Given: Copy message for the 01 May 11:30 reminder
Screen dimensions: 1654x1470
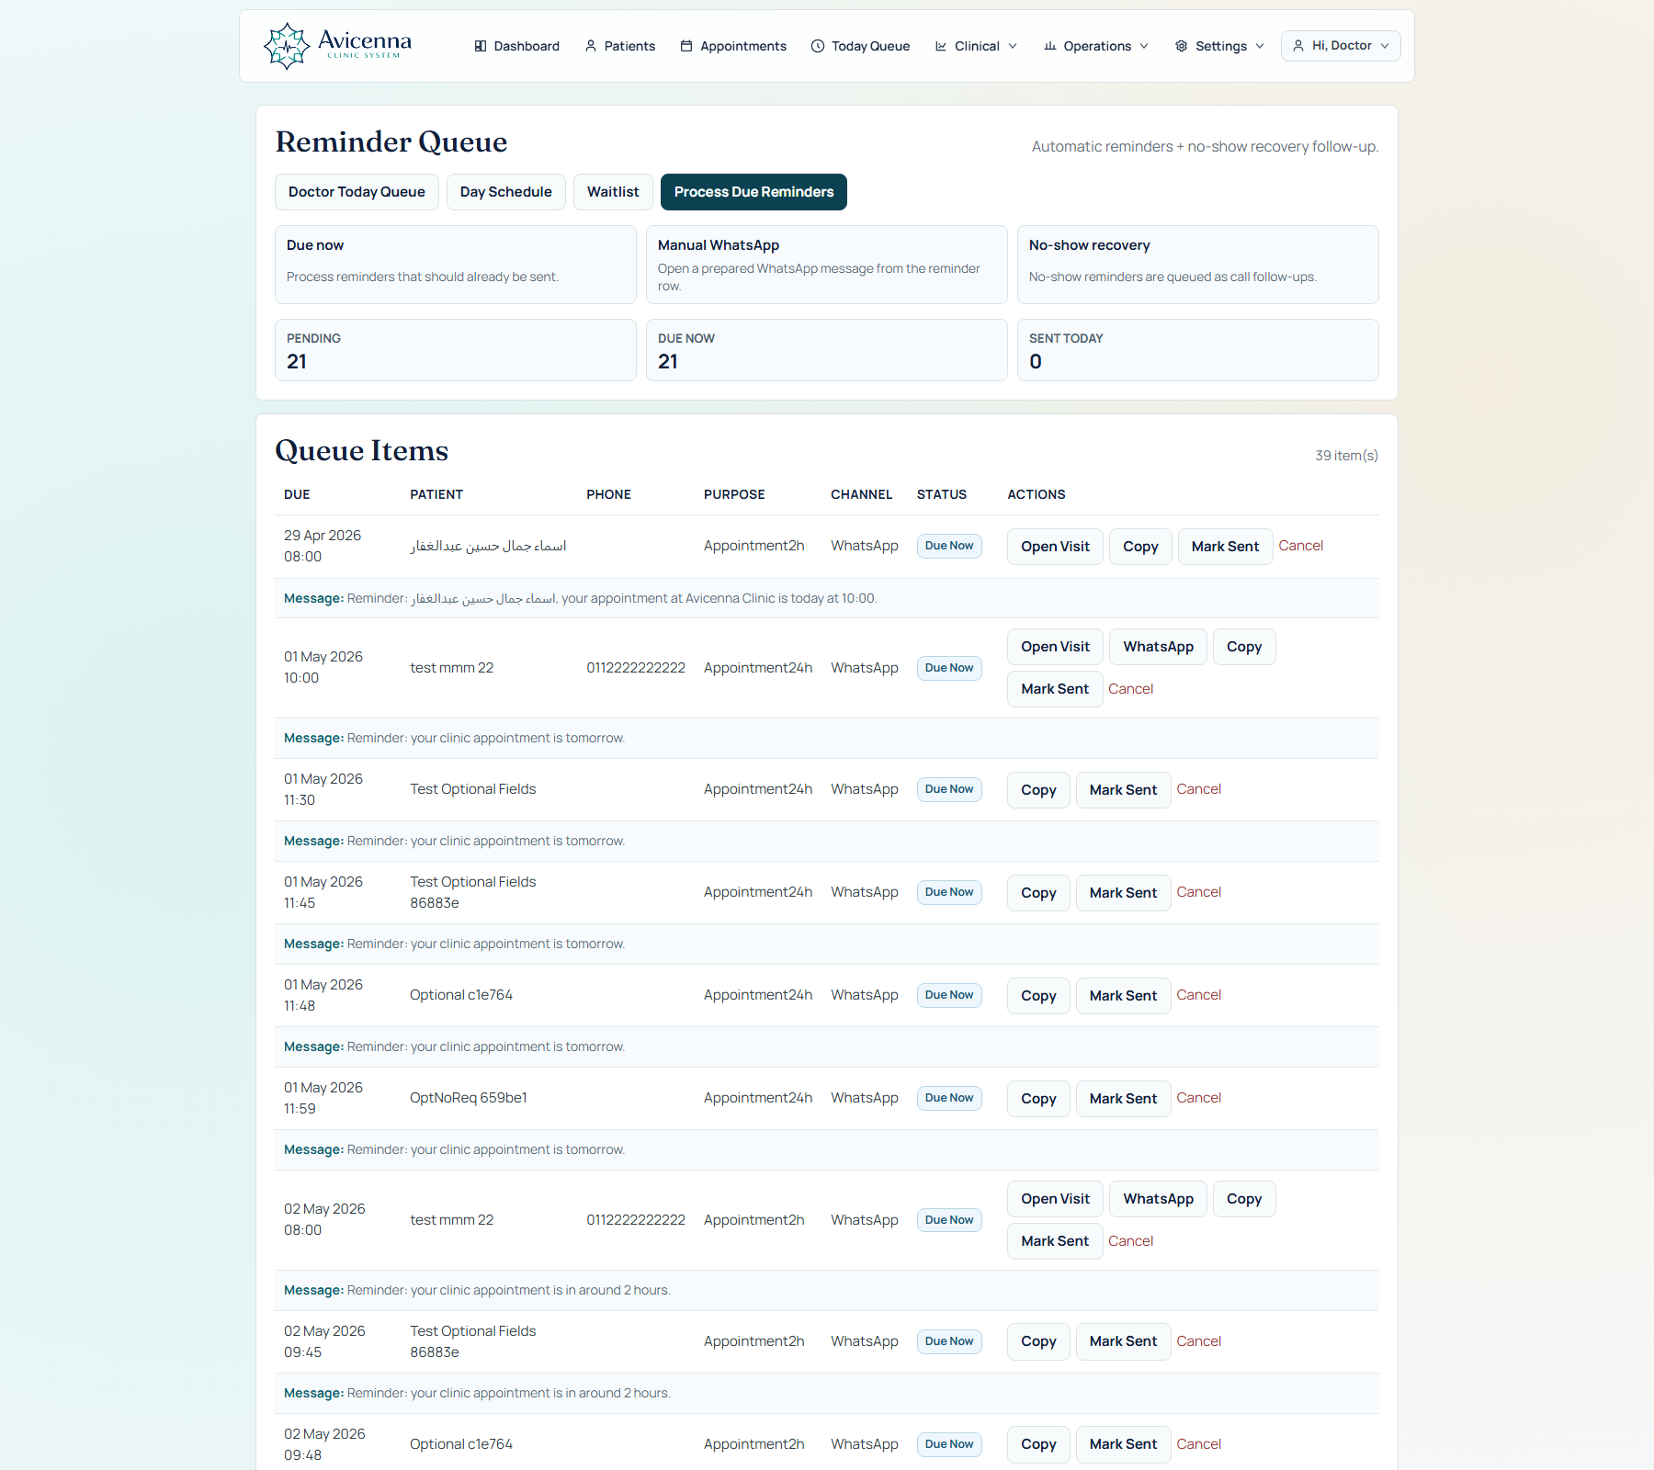Looking at the screenshot, I should pyautogui.click(x=1038, y=790).
